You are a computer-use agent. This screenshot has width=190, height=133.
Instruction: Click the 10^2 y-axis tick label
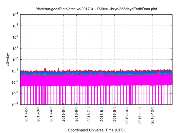point(15,37)
